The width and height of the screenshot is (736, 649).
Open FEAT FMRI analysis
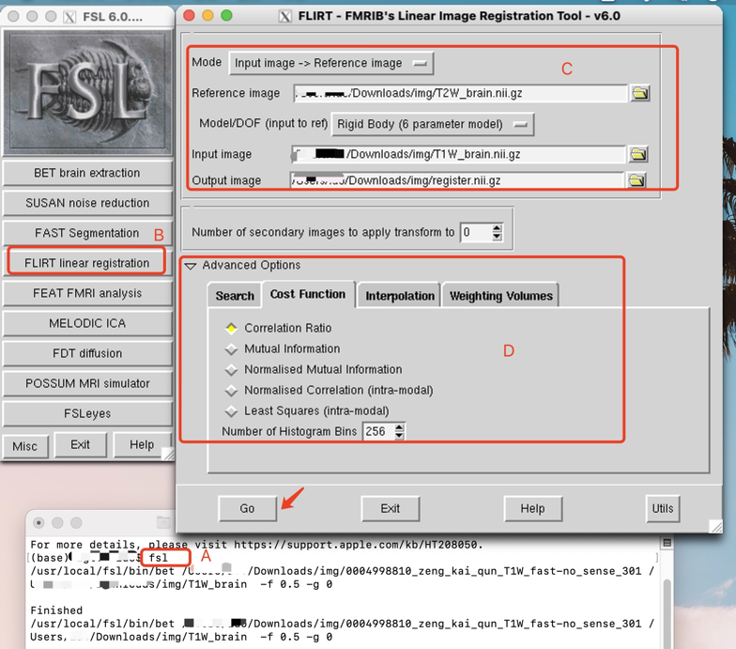click(87, 293)
